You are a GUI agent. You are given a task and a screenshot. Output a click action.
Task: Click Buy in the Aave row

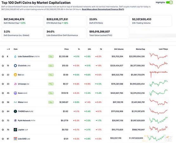point(51,93)
